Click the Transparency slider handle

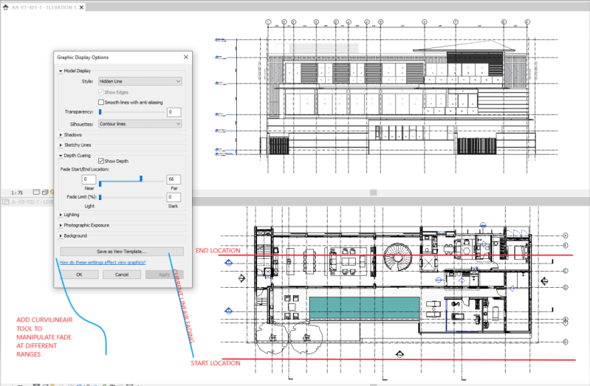pos(100,111)
